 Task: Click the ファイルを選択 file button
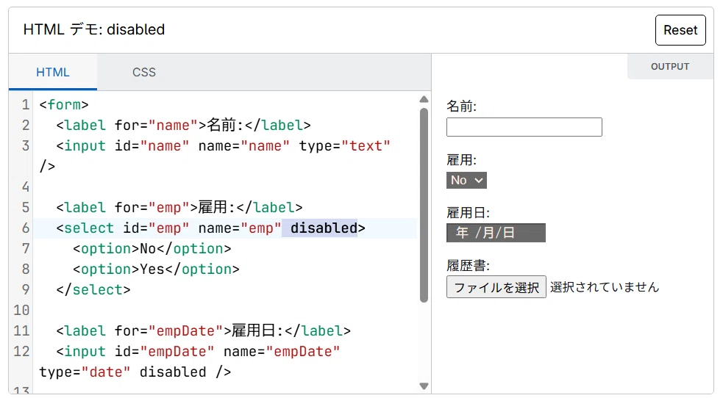pyautogui.click(x=496, y=287)
